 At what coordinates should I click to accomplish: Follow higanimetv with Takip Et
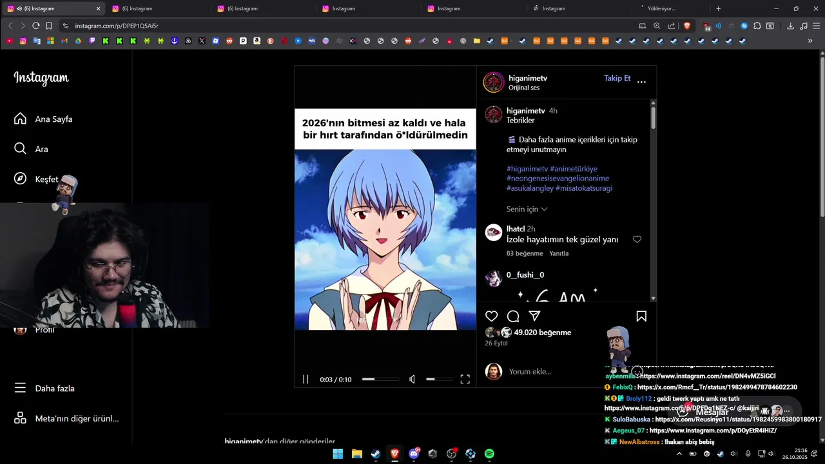coord(617,78)
